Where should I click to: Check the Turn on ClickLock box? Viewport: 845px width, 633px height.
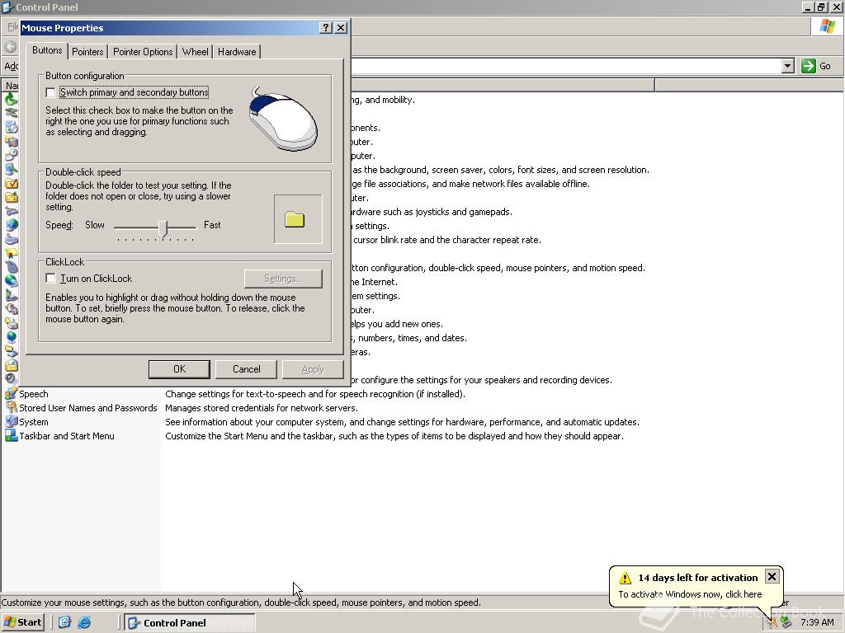click(50, 279)
